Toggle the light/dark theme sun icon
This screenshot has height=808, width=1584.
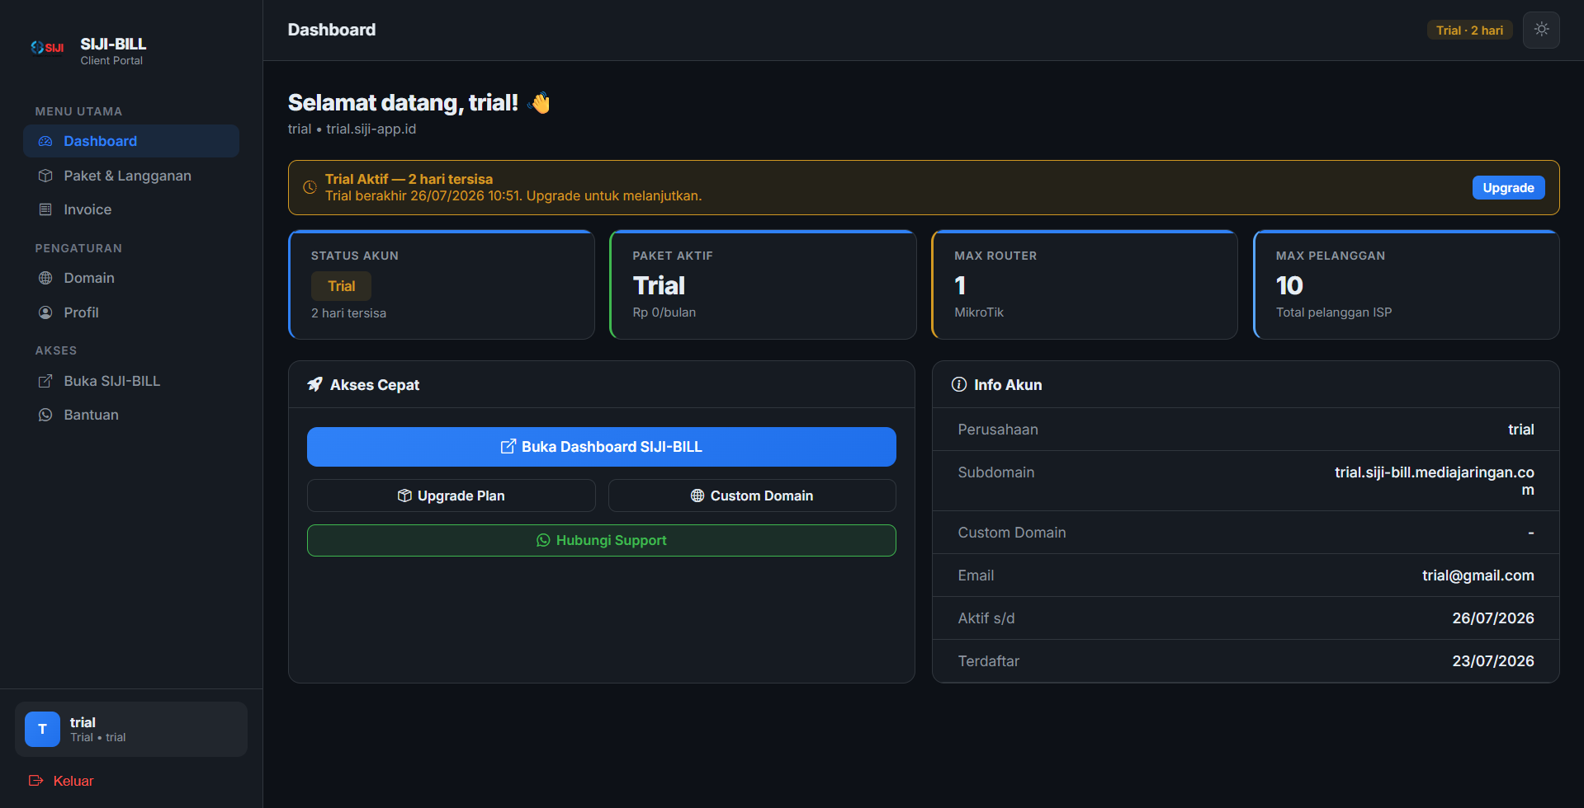tap(1541, 30)
